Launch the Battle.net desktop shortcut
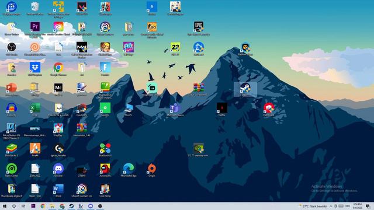The height and width of the screenshot is (210, 374). coord(199,47)
